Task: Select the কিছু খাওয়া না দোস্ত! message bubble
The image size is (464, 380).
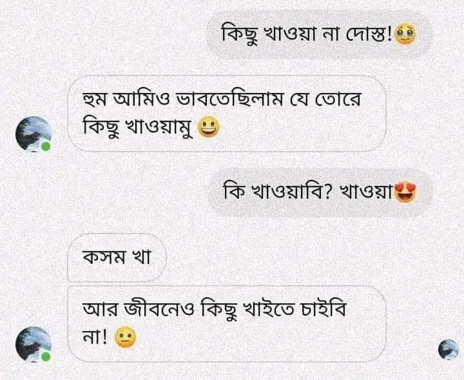Action: (x=319, y=35)
